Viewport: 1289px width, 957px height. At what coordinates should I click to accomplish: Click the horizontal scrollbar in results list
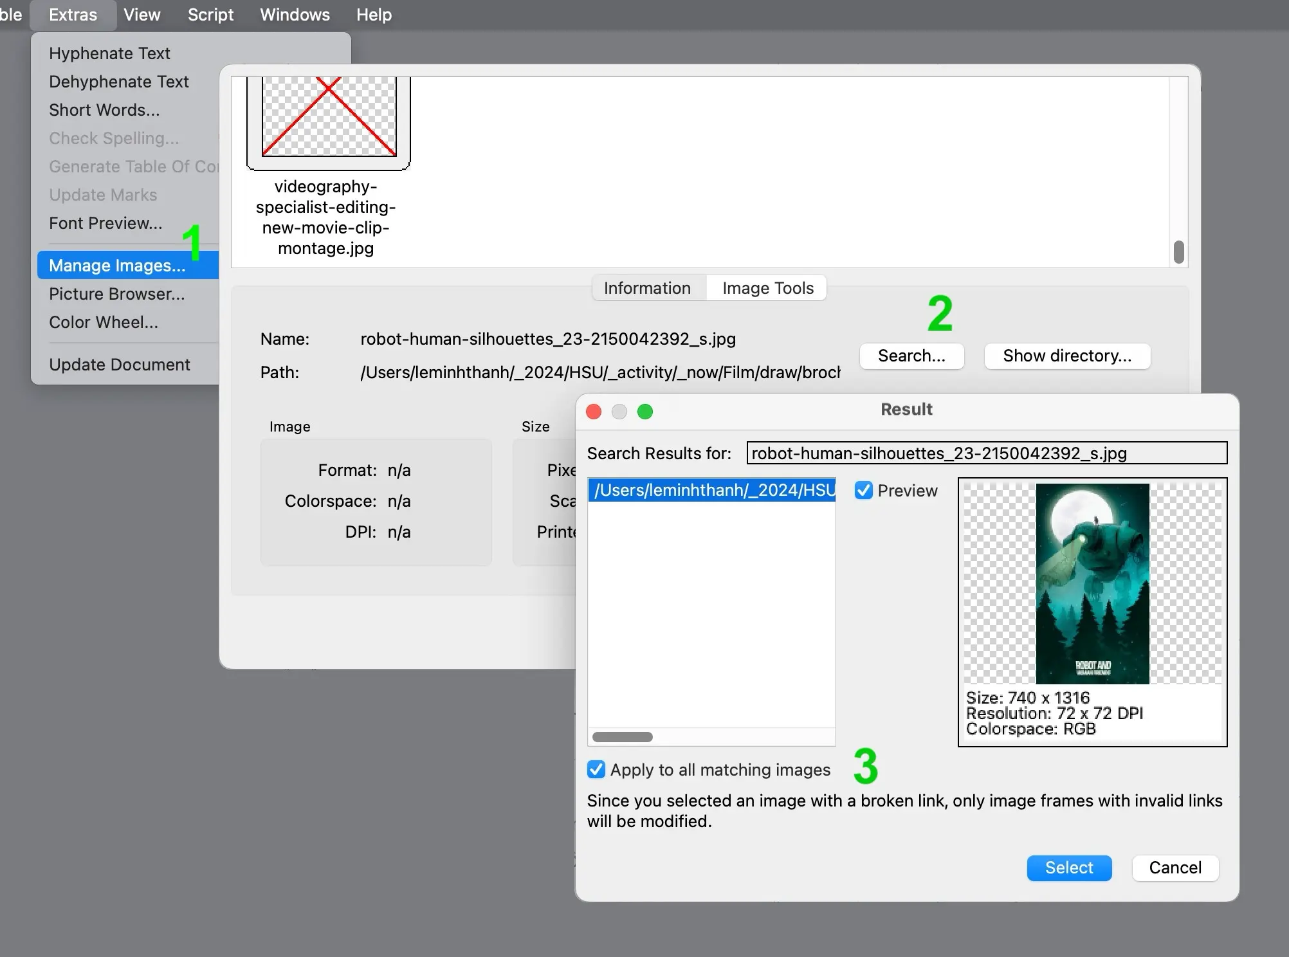(x=622, y=737)
